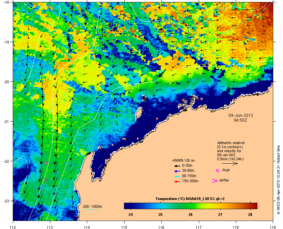Image resolution: width=283 pixels, height=229 pixels.
Task: Click the 'Altimetric sealevel' text
Action: click(x=231, y=143)
